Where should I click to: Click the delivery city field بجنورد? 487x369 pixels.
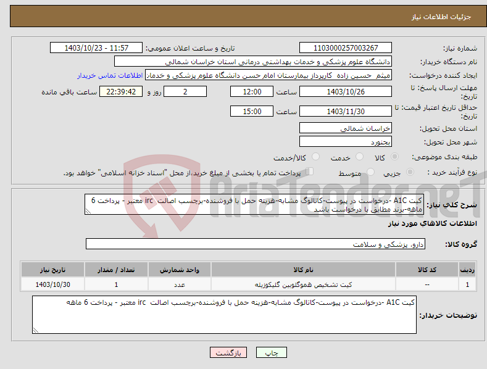pos(346,142)
